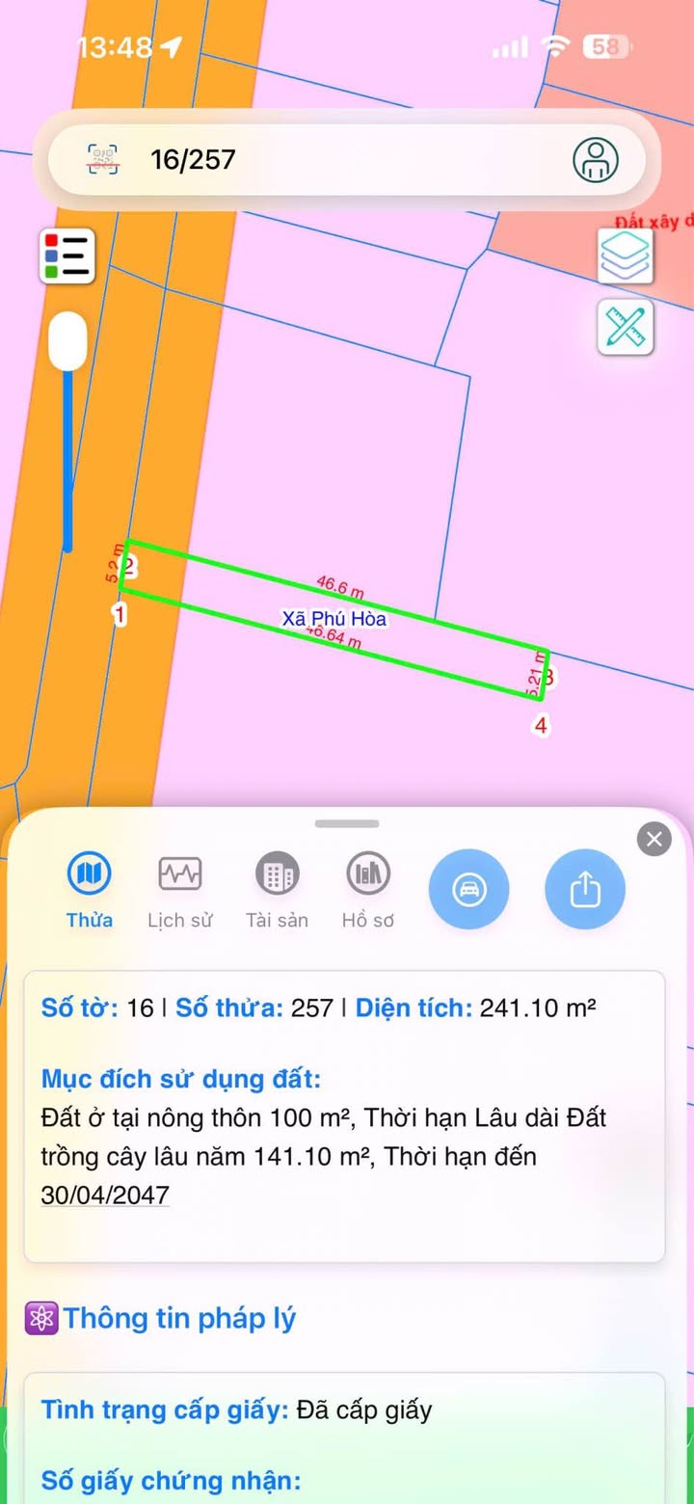This screenshot has height=1504, width=694.
Task: Tap the QR scan icon in search bar
Action: pos(103,159)
